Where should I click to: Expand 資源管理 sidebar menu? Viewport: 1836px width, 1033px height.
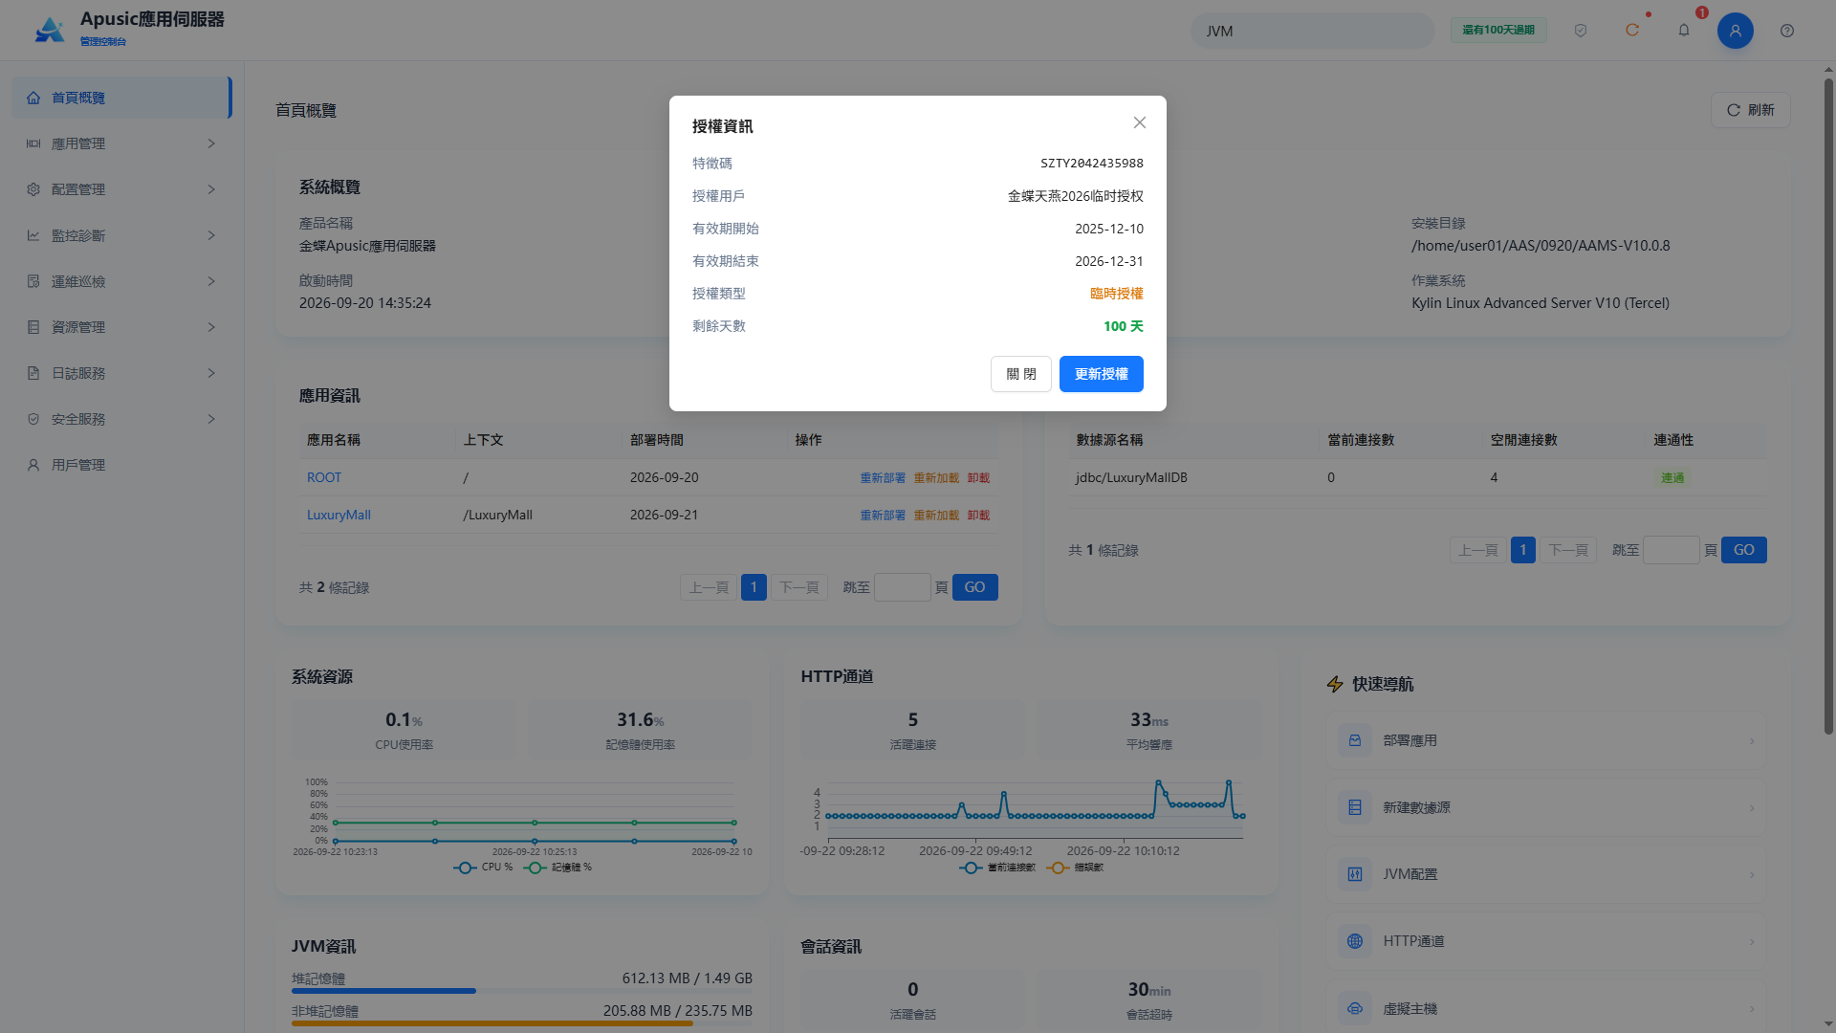click(x=121, y=327)
